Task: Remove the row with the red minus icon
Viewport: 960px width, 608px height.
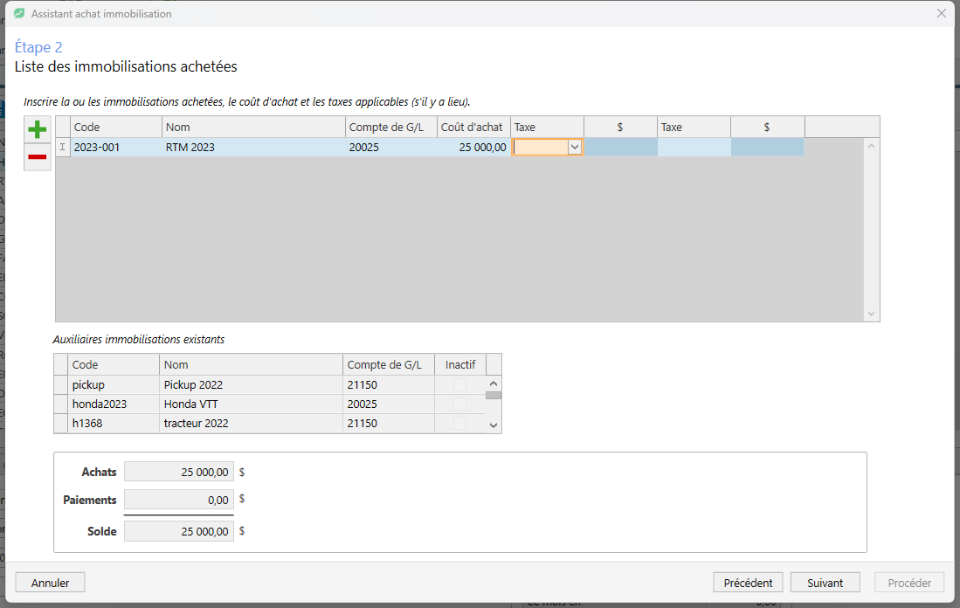Action: click(38, 157)
